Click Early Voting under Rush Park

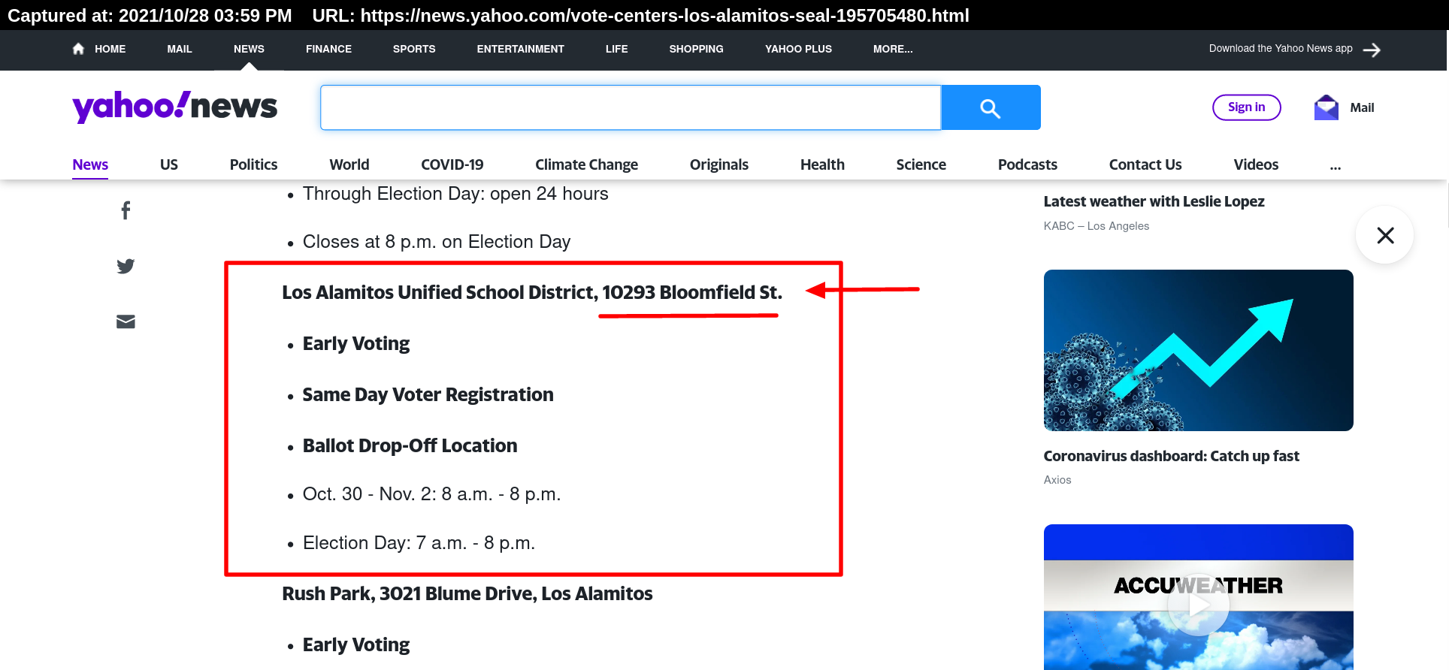coord(355,644)
